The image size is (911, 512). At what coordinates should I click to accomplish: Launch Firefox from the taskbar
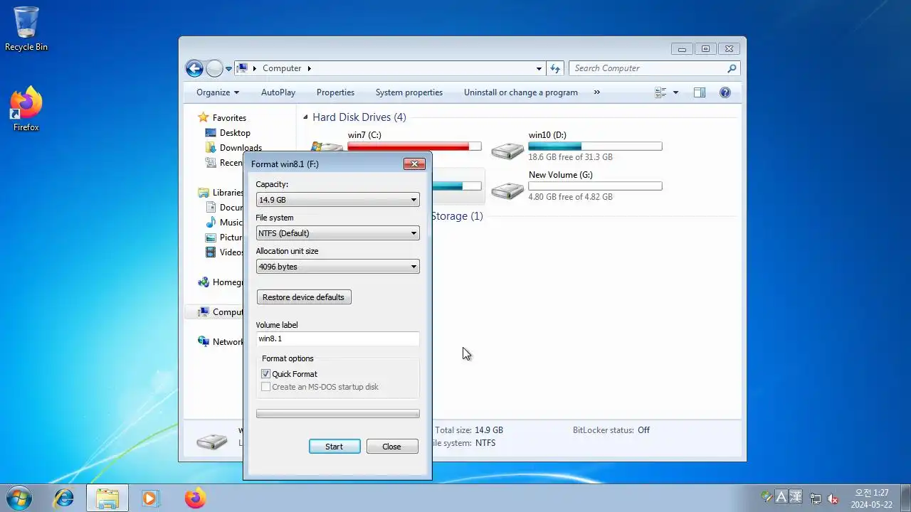195,498
